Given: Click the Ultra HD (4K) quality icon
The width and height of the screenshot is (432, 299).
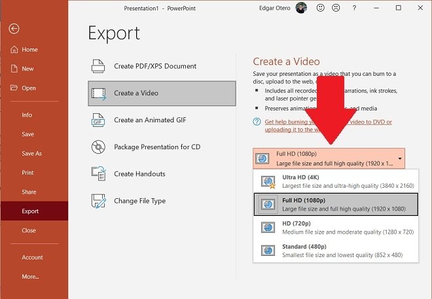Looking at the screenshot, I should point(268,182).
